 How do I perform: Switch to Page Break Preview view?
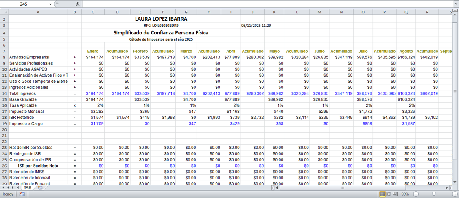[396, 194]
